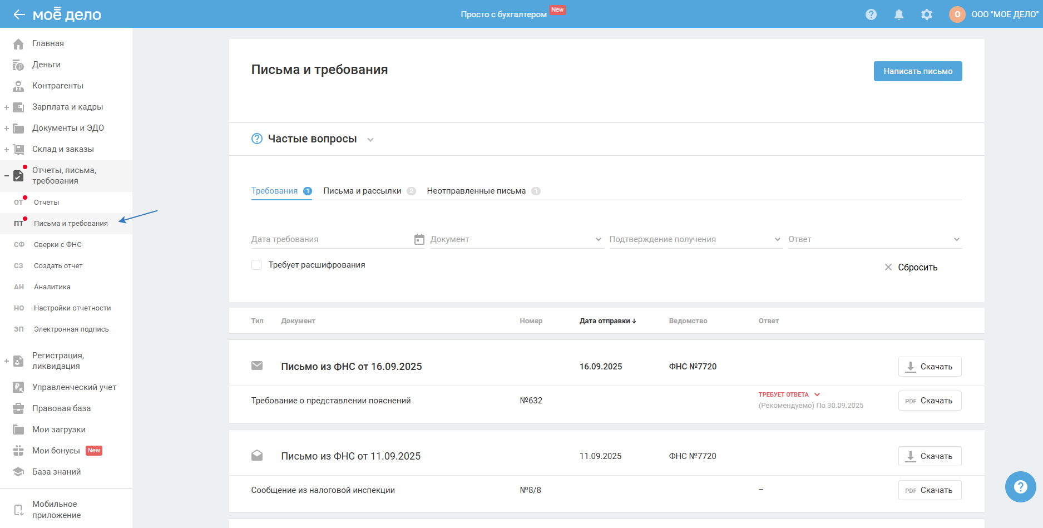Click the Деньги coins icon
The height and width of the screenshot is (528, 1043).
(x=18, y=65)
